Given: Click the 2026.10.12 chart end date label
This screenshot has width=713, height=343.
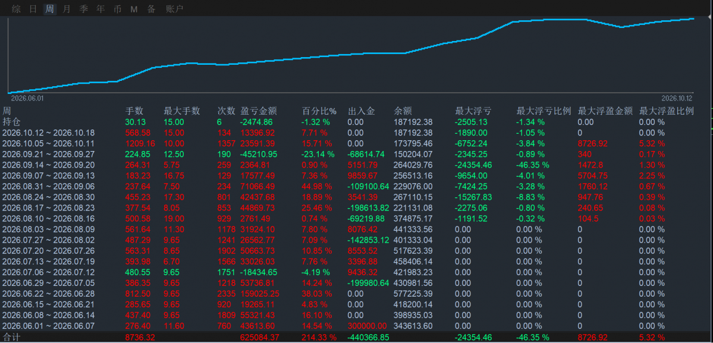Looking at the screenshot, I should point(677,98).
